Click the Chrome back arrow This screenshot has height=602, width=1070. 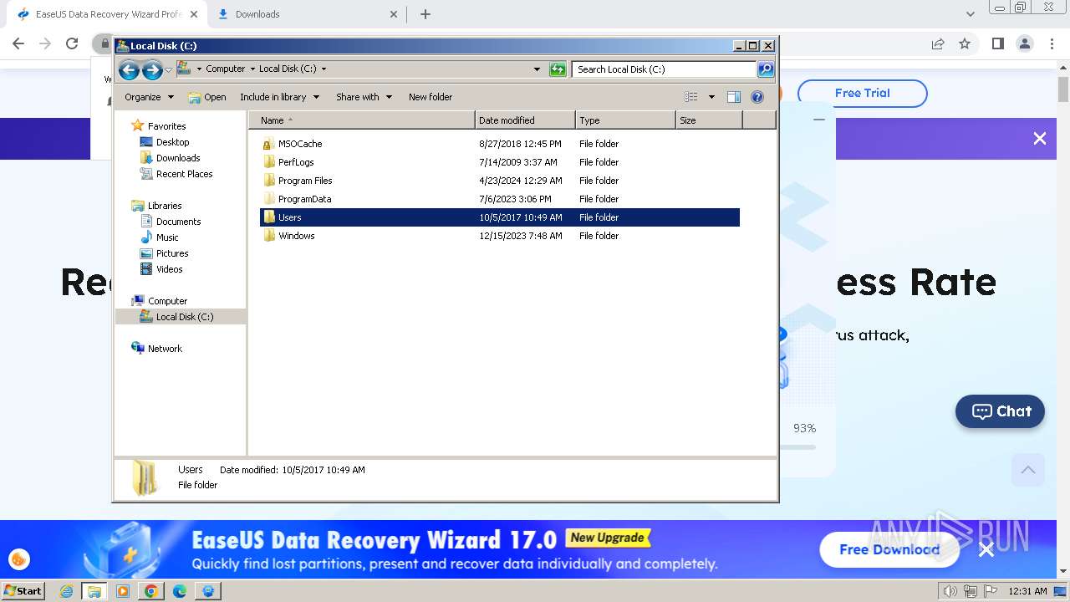pyautogui.click(x=18, y=43)
